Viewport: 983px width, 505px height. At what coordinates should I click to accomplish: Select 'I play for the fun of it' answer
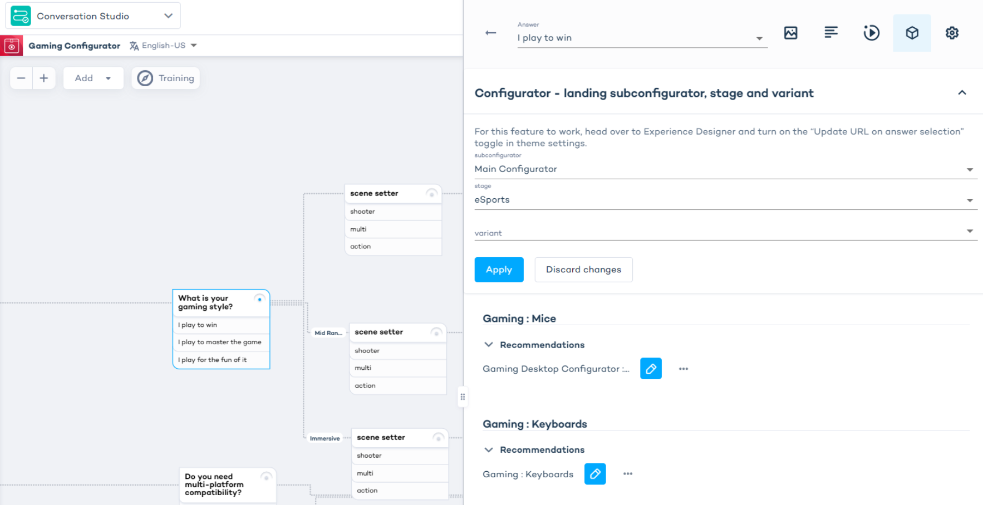coord(221,360)
